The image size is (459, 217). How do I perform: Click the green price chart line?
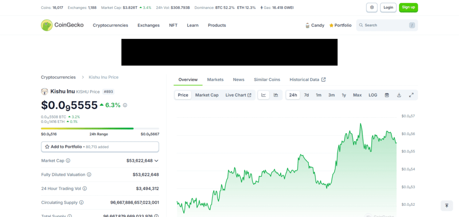[x=287, y=169]
